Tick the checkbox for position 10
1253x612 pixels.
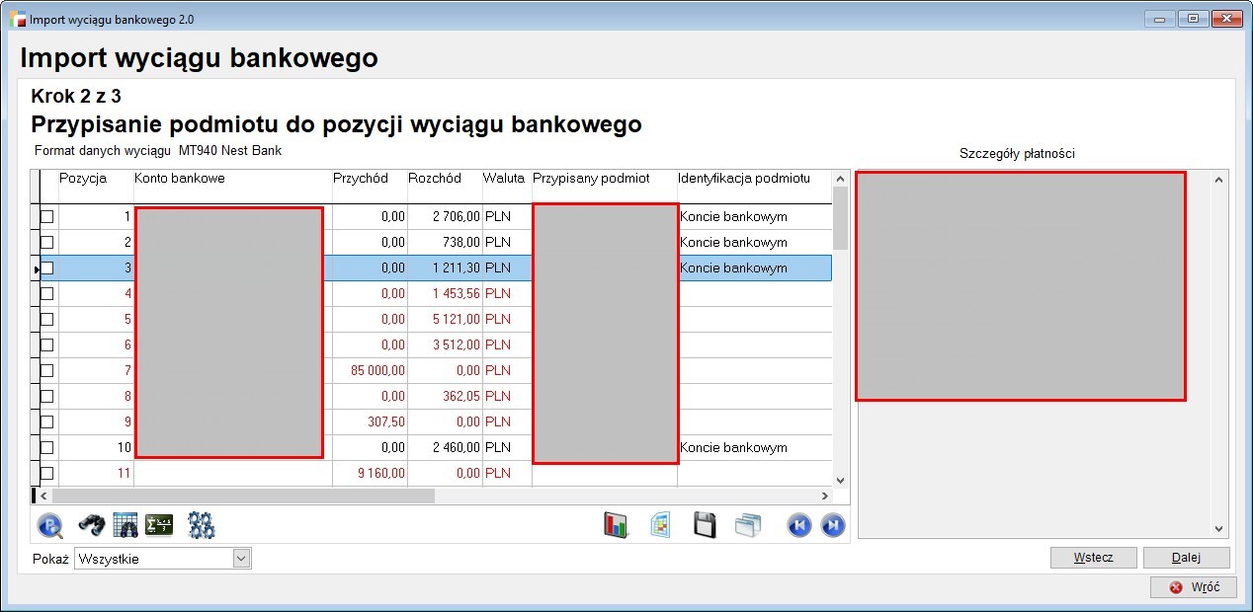(x=46, y=447)
